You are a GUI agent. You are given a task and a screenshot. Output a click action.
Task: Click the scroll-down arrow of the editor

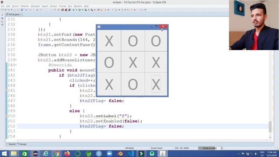(x=270, y=137)
